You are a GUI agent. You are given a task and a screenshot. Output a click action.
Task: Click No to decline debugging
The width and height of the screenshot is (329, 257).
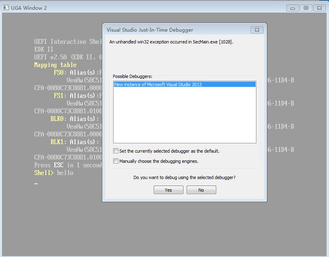point(201,190)
